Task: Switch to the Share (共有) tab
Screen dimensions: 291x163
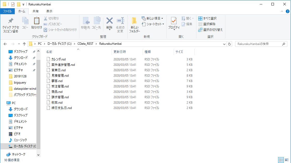Action: 35,11
